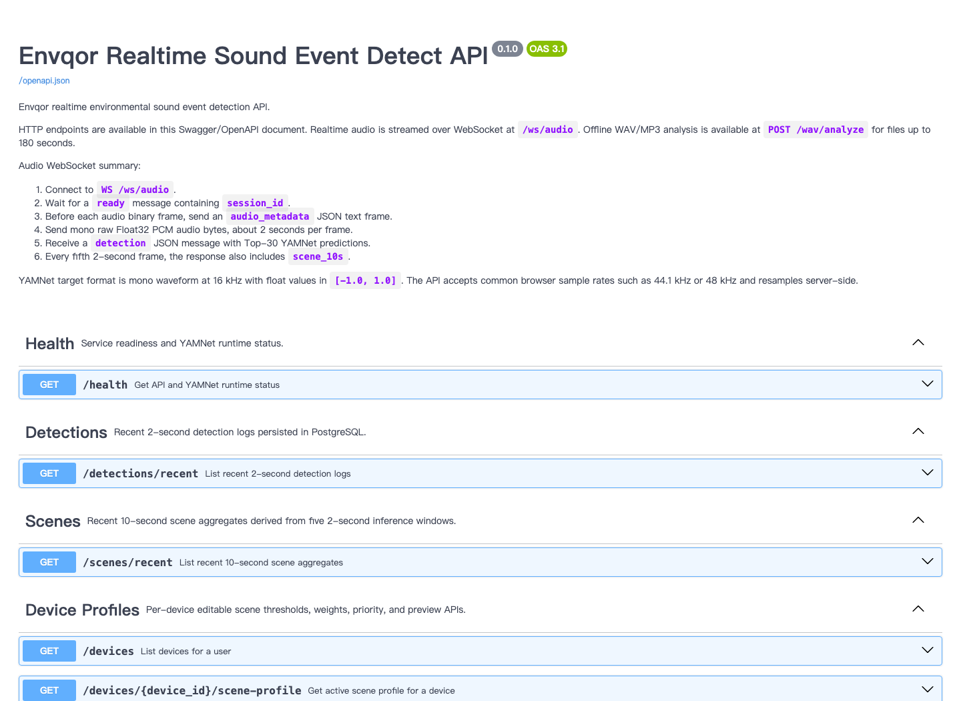Click the Detections section heading
961x701 pixels.
pos(66,433)
